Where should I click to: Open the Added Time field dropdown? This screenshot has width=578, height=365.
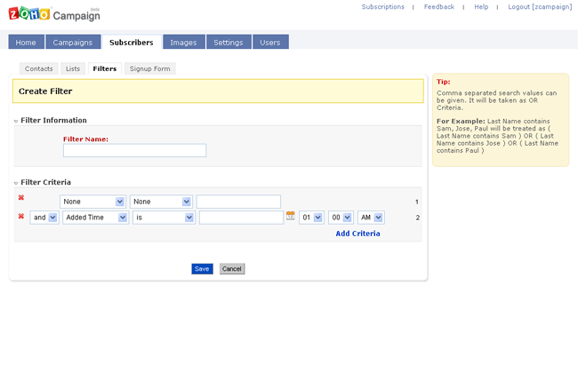tap(95, 218)
